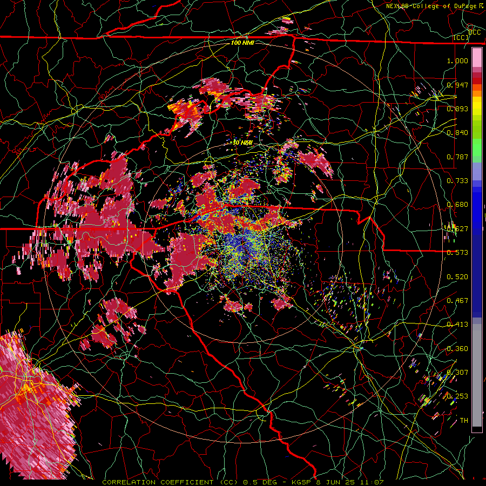The height and width of the screenshot is (486, 486).
Task: Select the 0.360 legend value
Action: (457, 349)
